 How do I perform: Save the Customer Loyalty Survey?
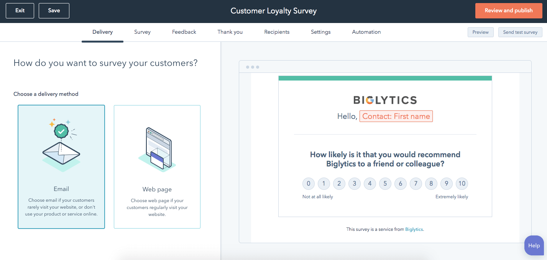point(54,10)
